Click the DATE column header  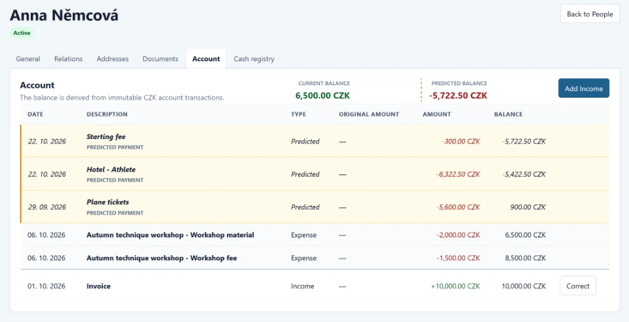35,114
